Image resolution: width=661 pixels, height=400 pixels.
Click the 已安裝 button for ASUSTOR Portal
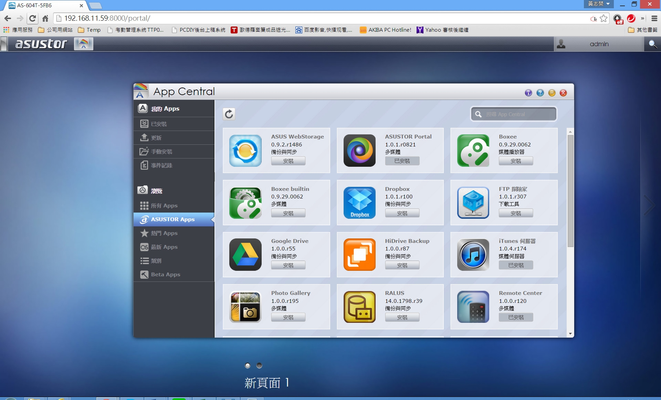click(402, 161)
